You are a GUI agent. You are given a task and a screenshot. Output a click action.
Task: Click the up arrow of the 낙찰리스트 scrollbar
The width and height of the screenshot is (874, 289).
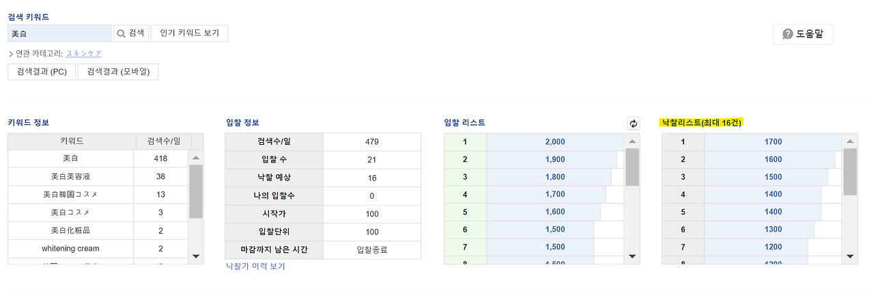click(850, 142)
